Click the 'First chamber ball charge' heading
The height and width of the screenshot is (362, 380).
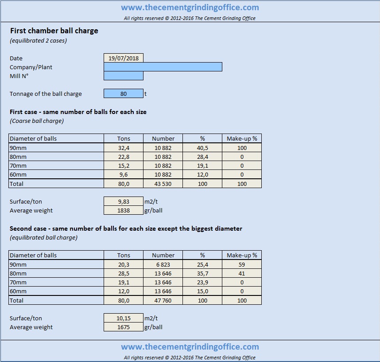[x=54, y=31]
